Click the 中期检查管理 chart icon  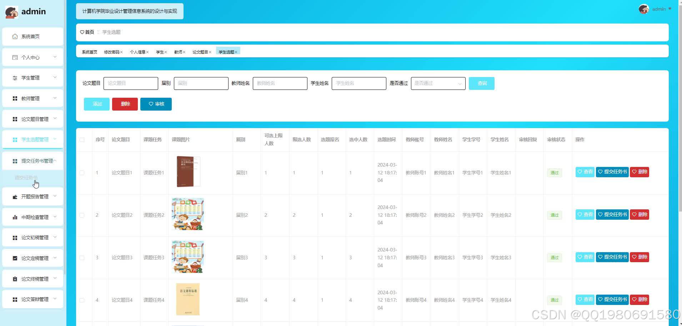click(15, 217)
